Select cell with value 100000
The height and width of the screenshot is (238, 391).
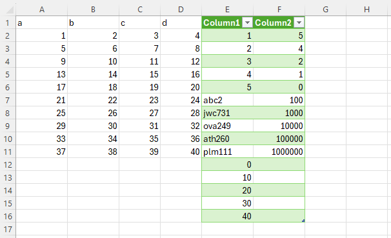pyautogui.click(x=279, y=139)
